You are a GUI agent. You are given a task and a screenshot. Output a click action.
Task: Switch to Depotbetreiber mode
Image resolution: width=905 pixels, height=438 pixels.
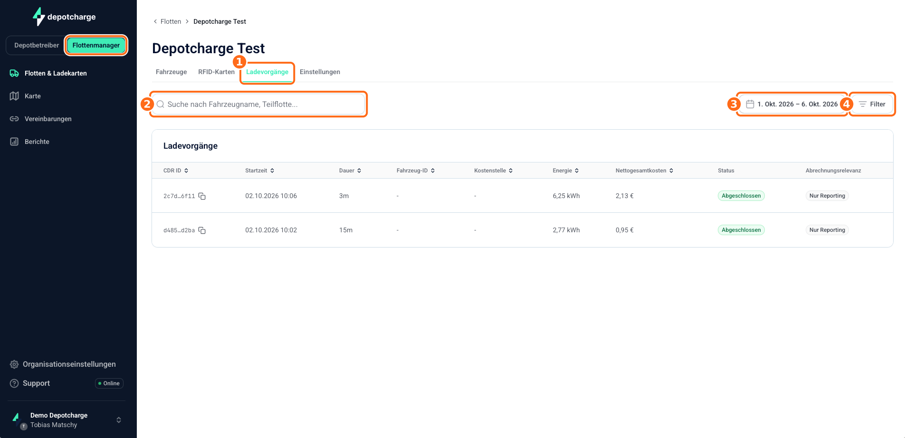(37, 45)
